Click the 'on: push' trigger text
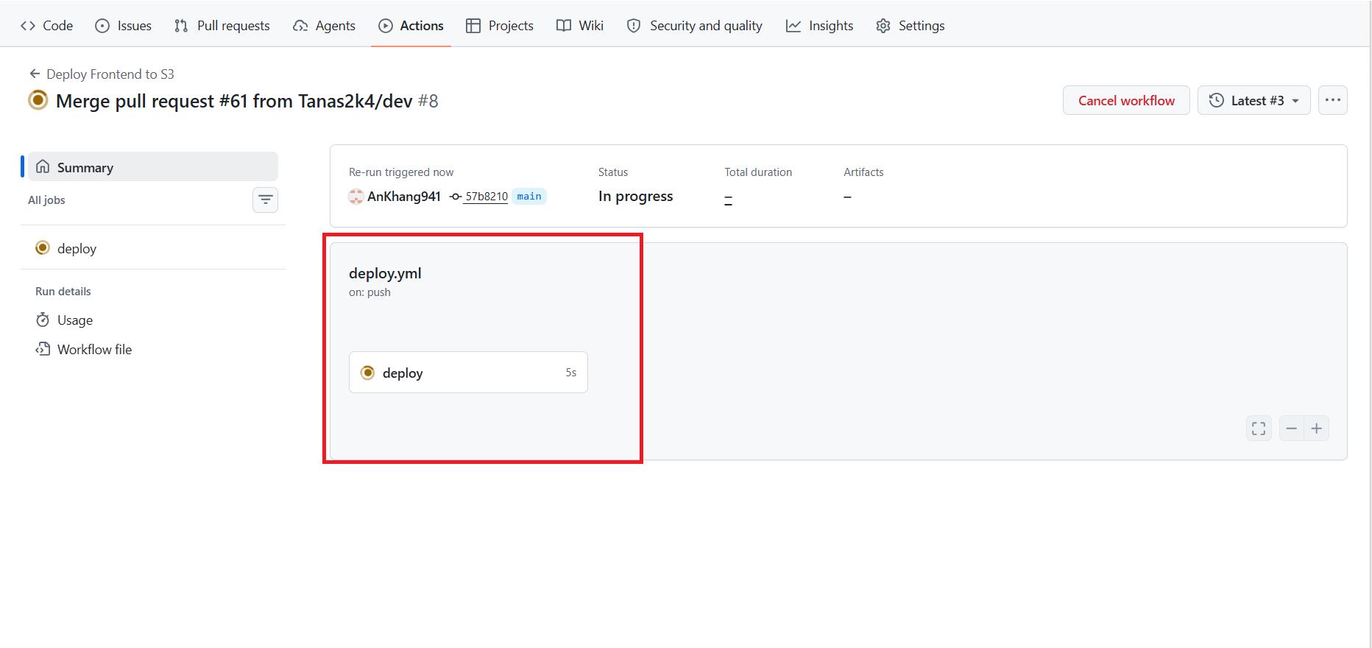 369,292
